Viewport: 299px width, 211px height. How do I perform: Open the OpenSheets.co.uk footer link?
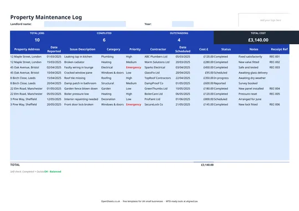click(111, 201)
